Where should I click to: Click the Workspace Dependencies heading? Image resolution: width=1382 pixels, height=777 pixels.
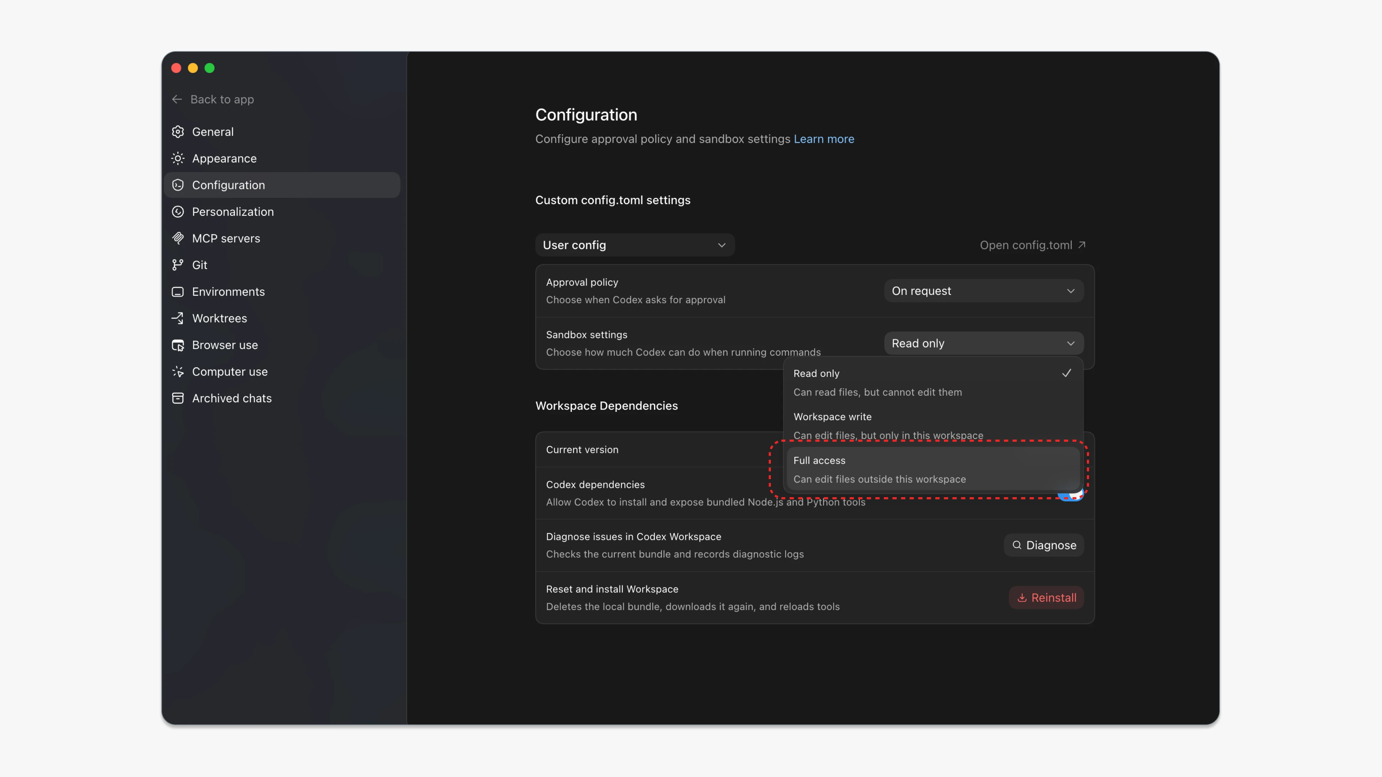[x=606, y=405]
